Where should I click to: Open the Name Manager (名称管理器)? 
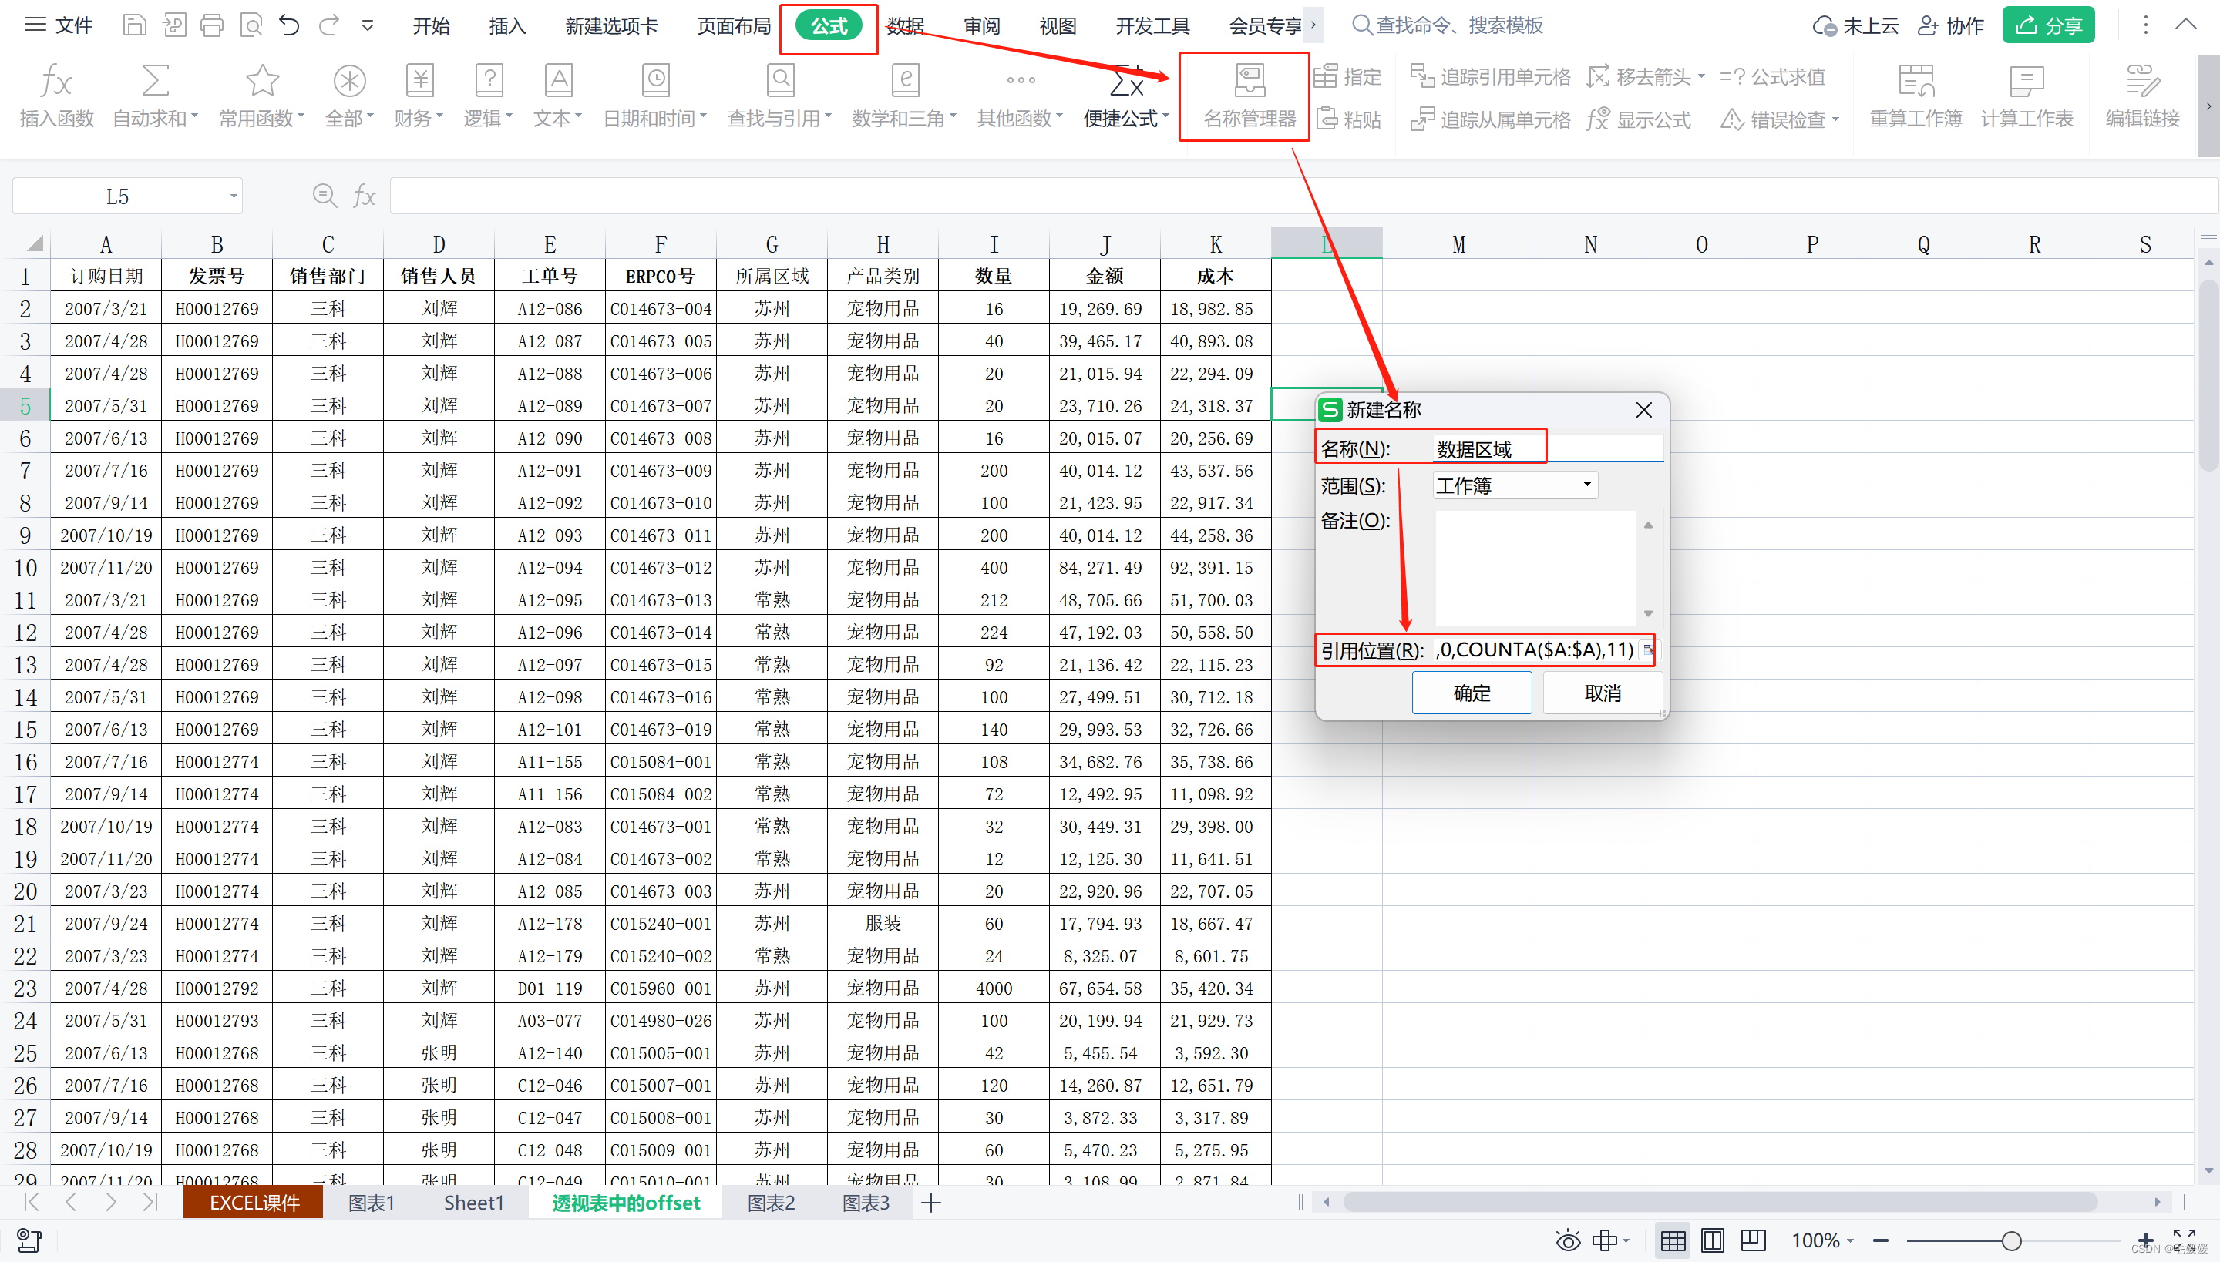[1250, 96]
